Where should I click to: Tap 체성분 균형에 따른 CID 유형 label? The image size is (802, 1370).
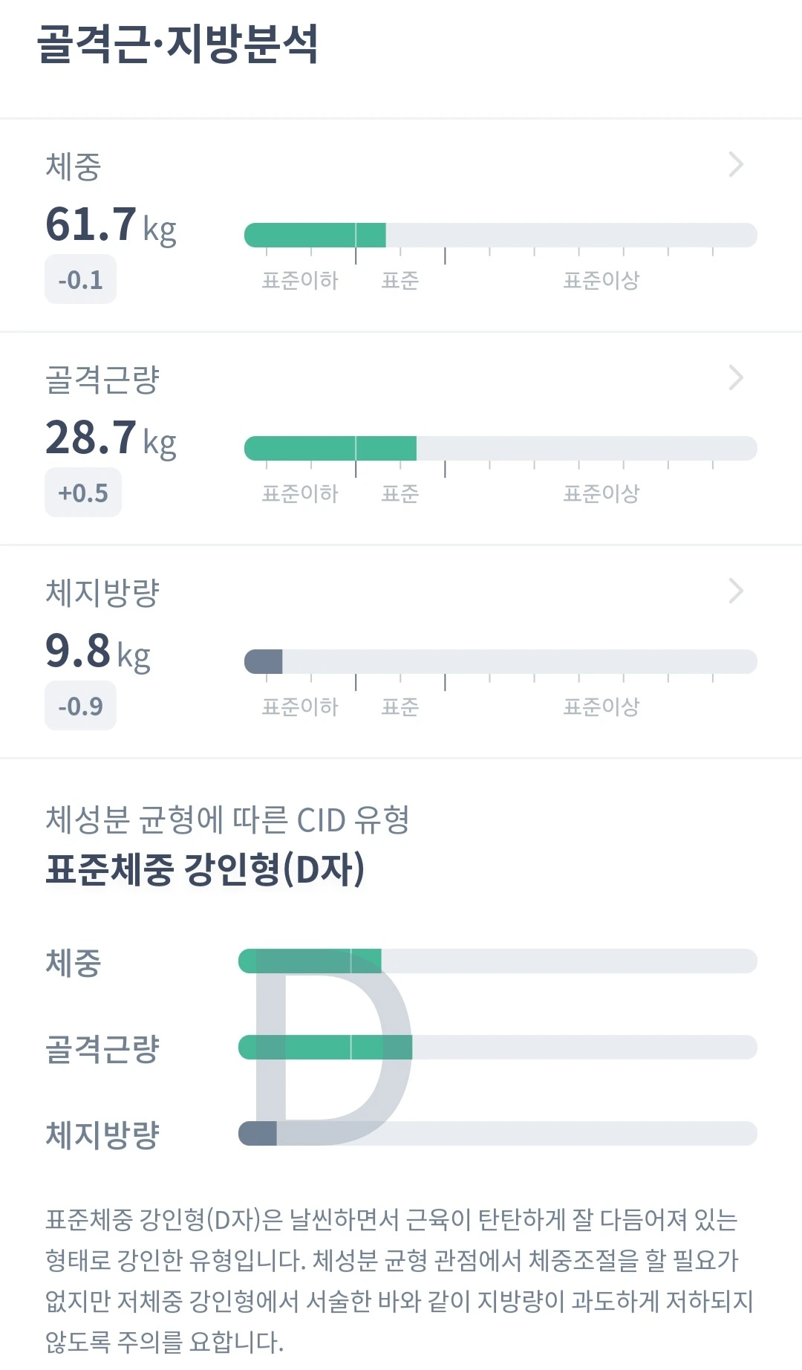point(227,819)
